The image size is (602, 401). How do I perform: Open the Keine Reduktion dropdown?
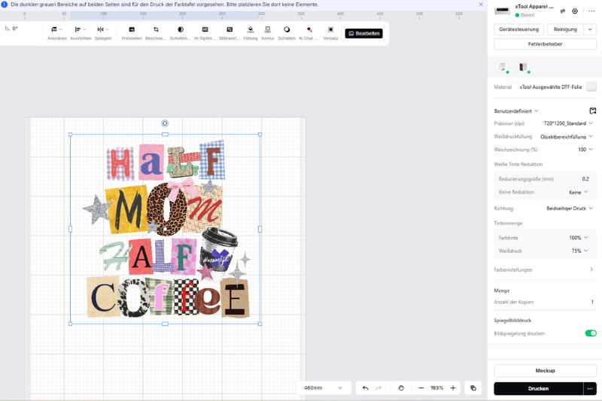[578, 193]
